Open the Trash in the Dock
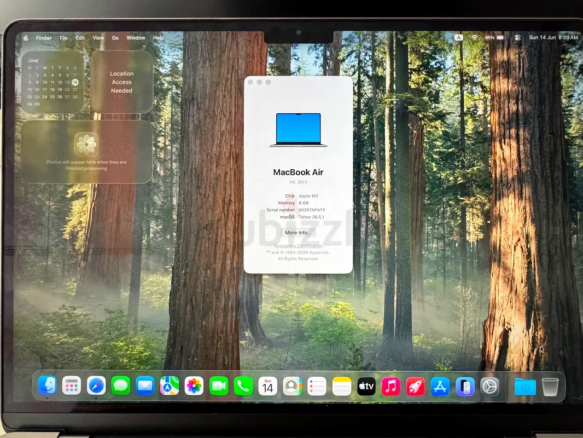Image resolution: width=583 pixels, height=438 pixels. [550, 387]
